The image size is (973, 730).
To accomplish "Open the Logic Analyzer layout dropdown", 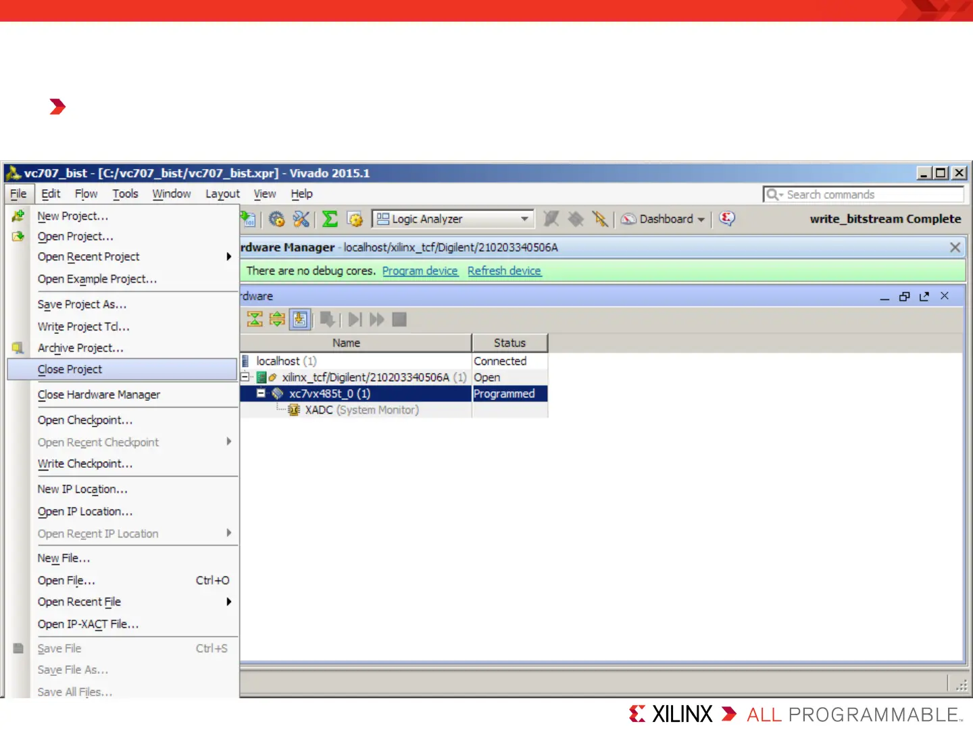I will click(x=524, y=219).
